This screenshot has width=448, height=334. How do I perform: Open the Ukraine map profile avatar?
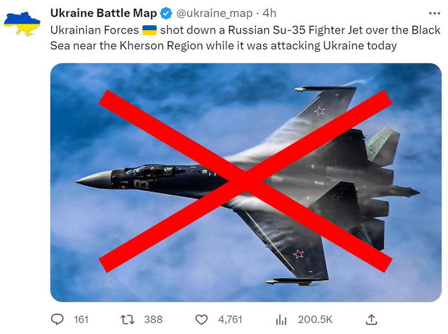coord(22,25)
